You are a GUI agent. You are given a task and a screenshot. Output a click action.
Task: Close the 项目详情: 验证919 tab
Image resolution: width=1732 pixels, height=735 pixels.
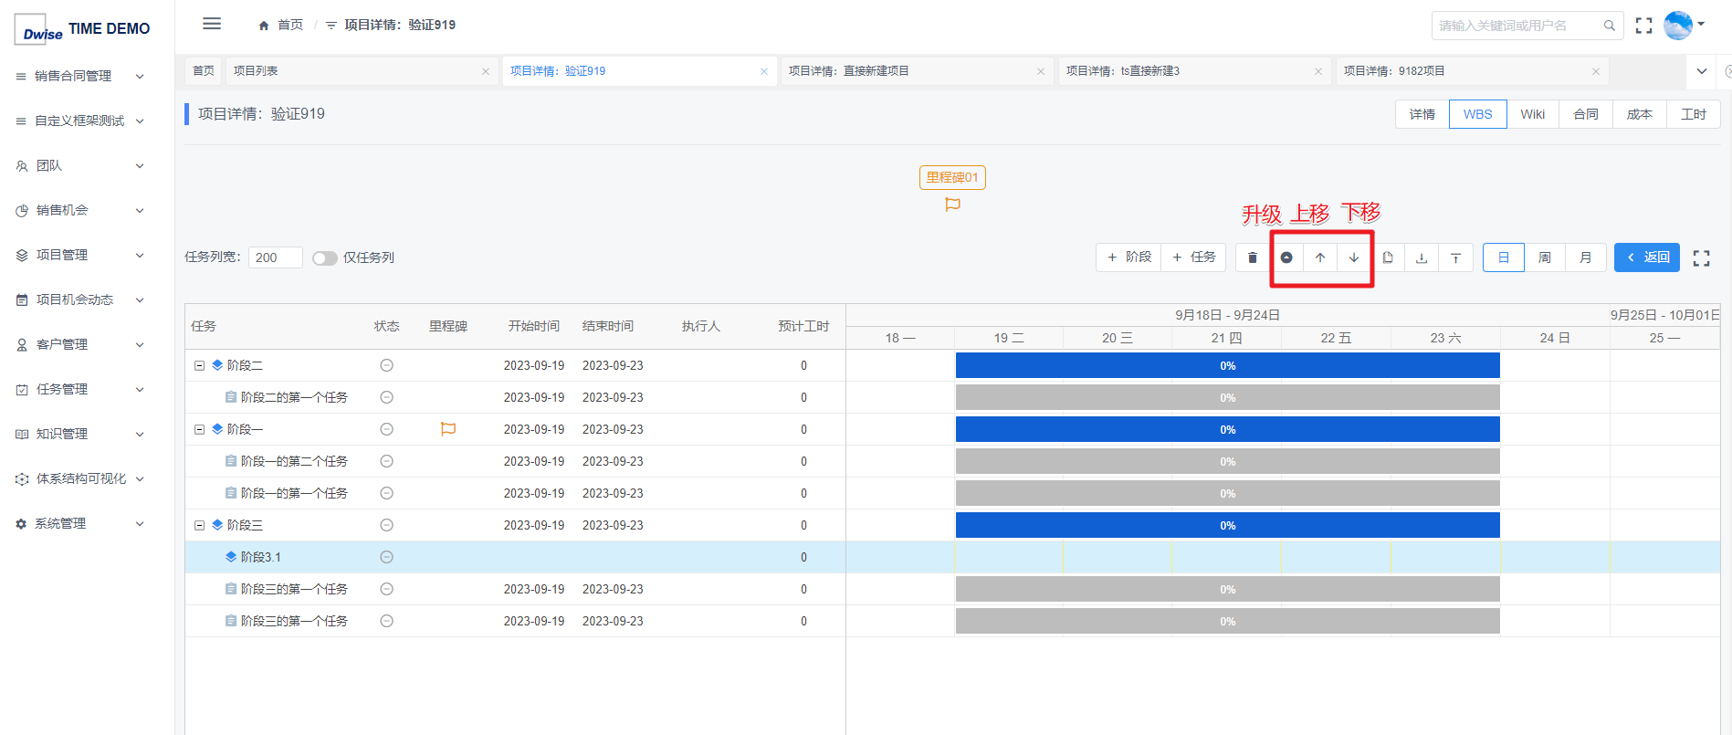tap(764, 71)
